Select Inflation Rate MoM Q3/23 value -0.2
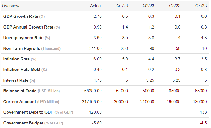This screenshot has height=128, width=211. (177, 70)
